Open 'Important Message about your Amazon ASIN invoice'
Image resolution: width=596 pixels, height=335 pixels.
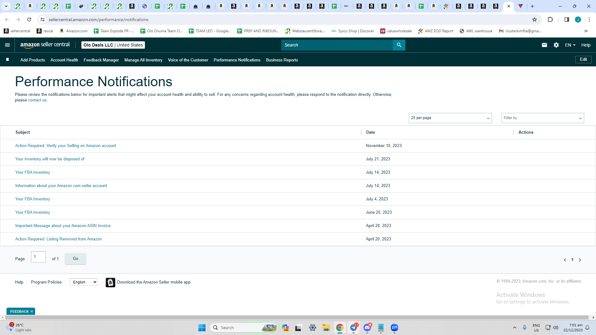click(63, 226)
